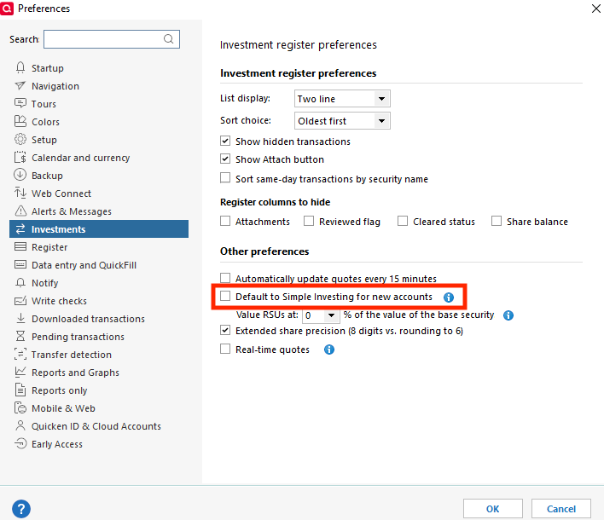Enable Sort same-day transactions by security name
604x520 pixels.
point(225,178)
